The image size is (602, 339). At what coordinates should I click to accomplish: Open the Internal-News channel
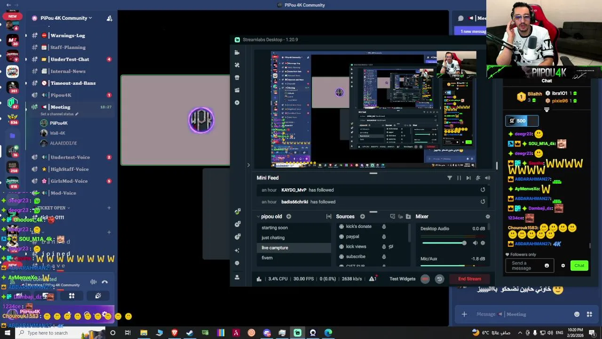click(68, 71)
